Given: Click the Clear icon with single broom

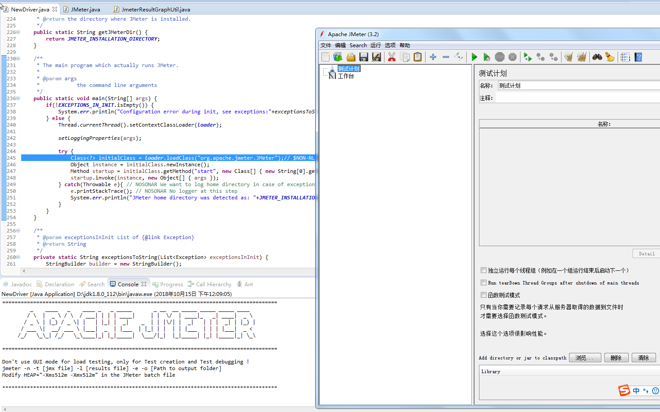Looking at the screenshot, I should pyautogui.click(x=569, y=57).
